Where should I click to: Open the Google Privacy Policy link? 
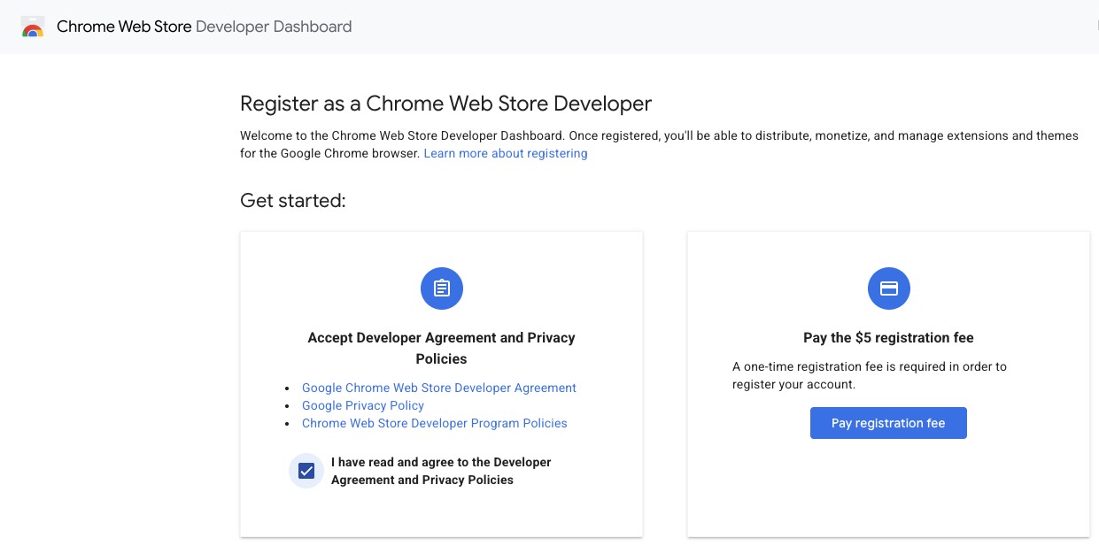(363, 405)
